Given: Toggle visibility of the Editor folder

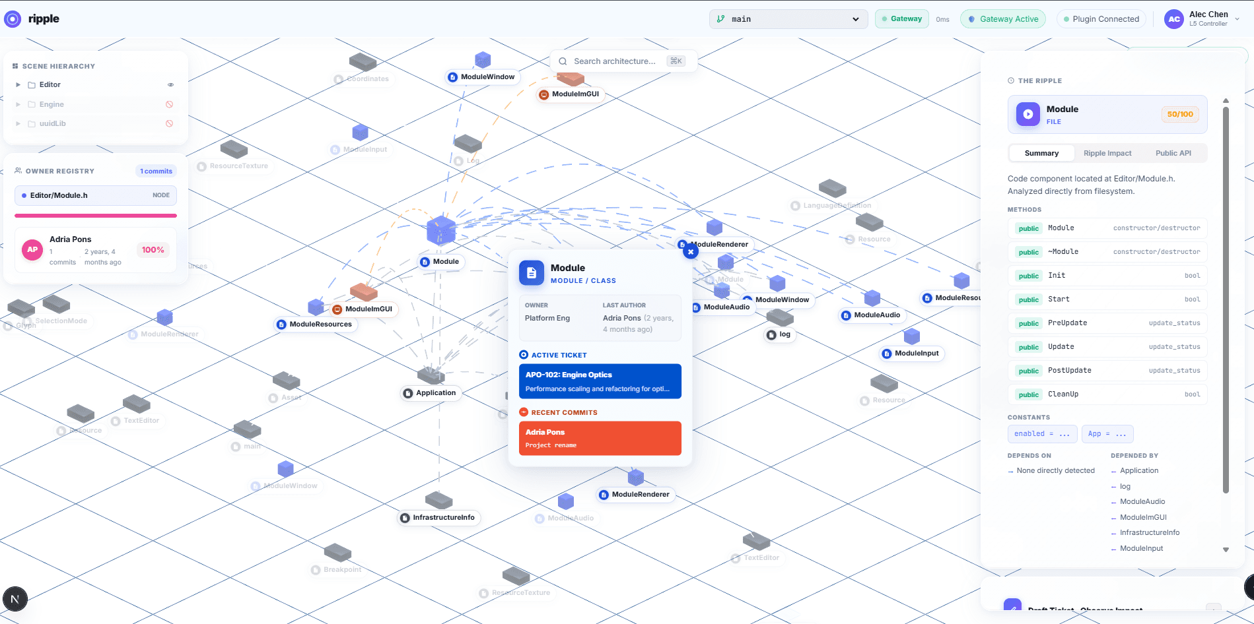Looking at the screenshot, I should (x=170, y=84).
